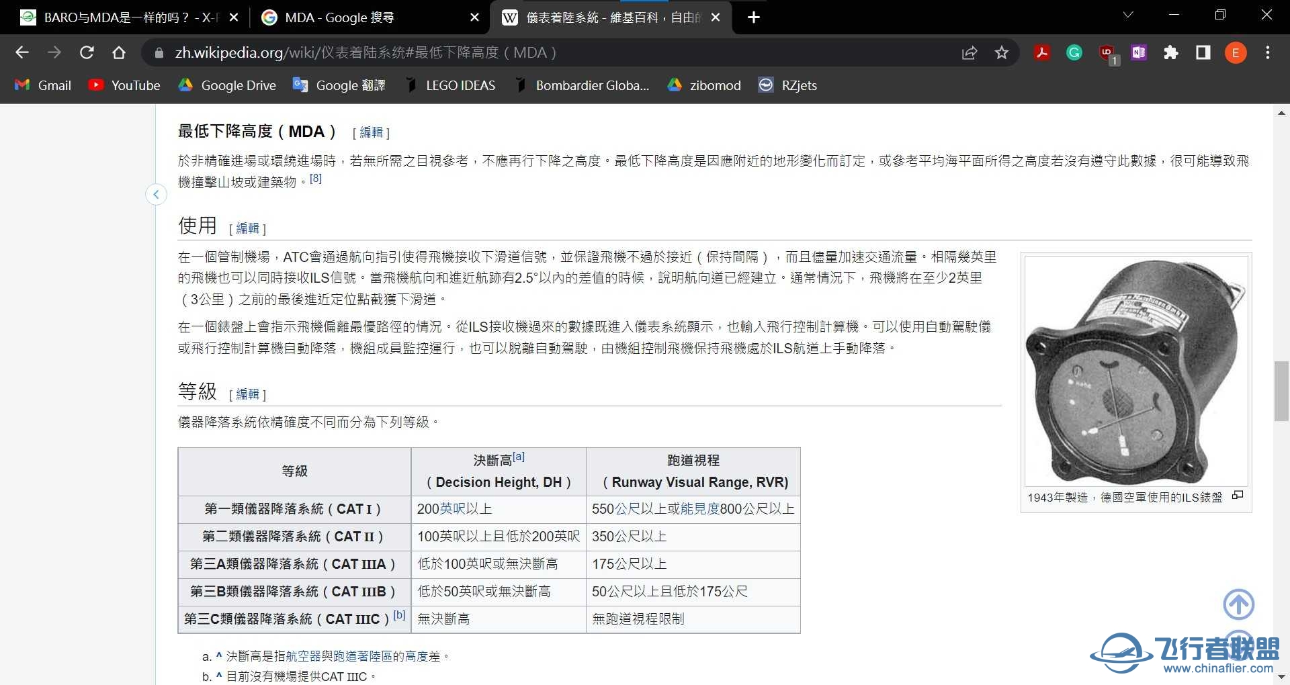Click the 跑道視程 (Runway Visual Range, RVR) header

point(693,471)
